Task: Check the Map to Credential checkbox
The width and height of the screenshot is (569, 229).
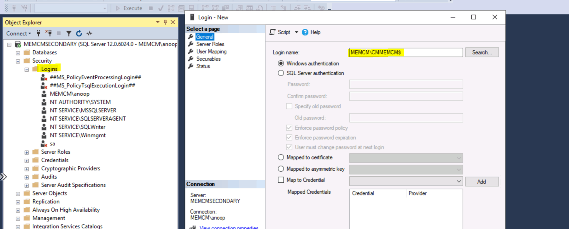Action: click(x=281, y=180)
